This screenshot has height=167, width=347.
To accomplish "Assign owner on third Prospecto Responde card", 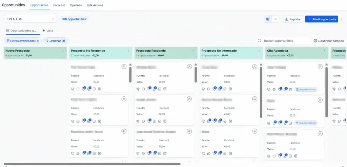I will tap(189, 131).
